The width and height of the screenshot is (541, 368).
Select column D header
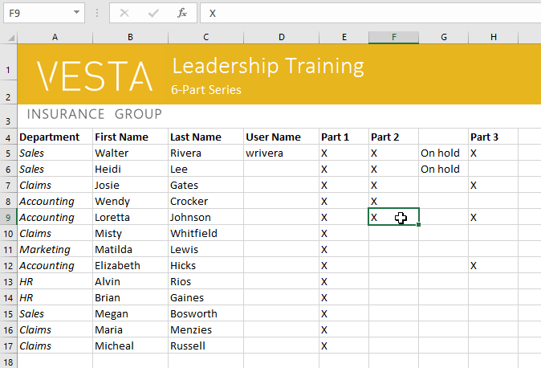tap(281, 38)
